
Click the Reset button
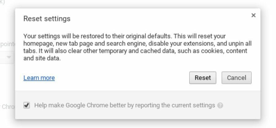coord(203,78)
